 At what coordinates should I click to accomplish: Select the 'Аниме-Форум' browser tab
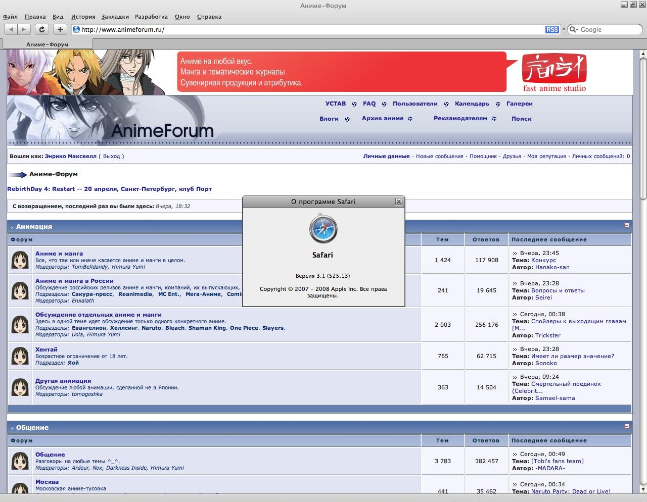[x=47, y=44]
